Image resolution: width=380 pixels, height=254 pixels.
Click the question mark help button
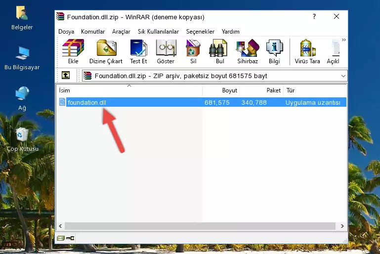314,16
